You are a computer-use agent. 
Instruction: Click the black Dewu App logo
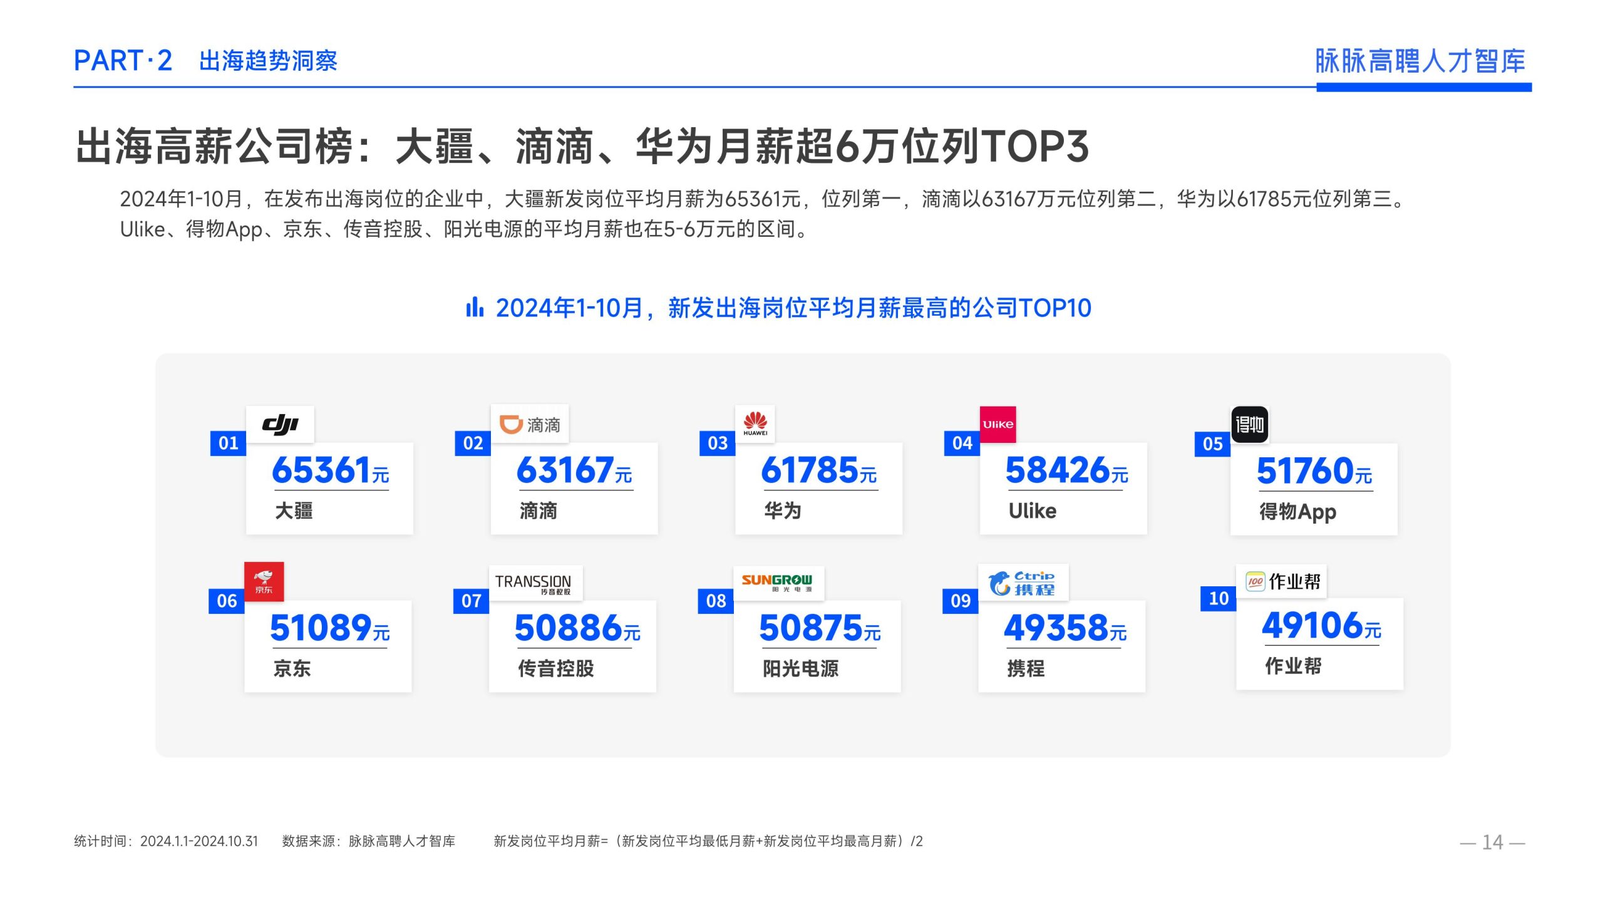click(1249, 425)
